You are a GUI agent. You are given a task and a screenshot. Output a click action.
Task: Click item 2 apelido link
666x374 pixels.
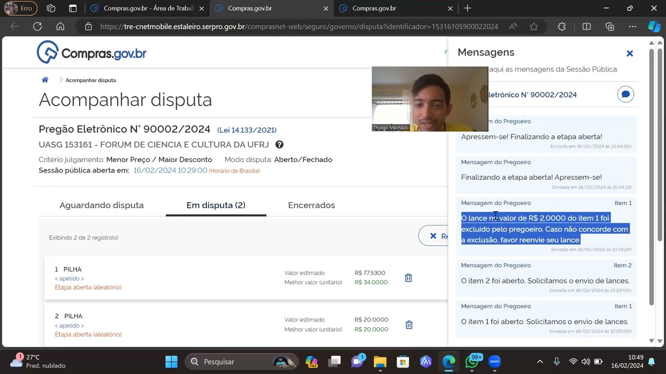69,326
